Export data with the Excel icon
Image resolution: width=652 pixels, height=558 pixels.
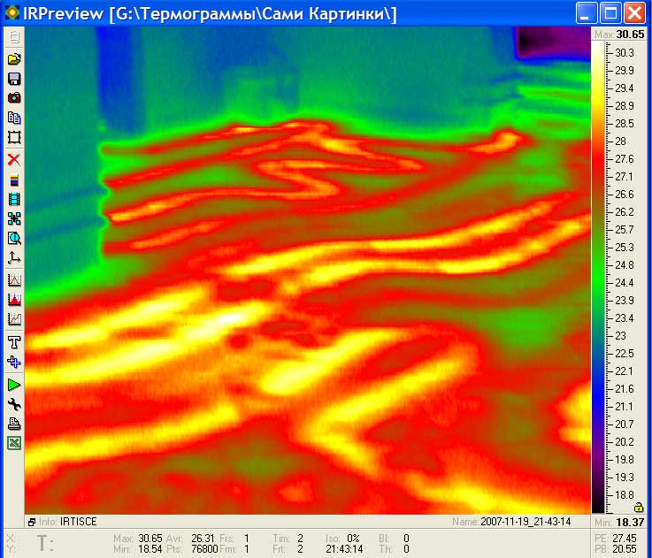click(14, 444)
